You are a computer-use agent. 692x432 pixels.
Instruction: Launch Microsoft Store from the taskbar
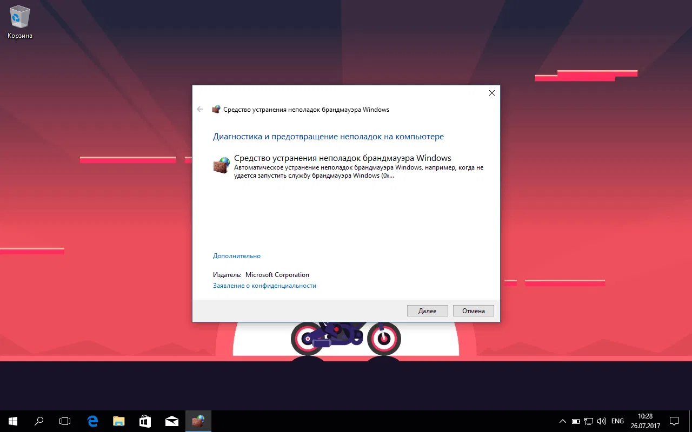point(145,421)
